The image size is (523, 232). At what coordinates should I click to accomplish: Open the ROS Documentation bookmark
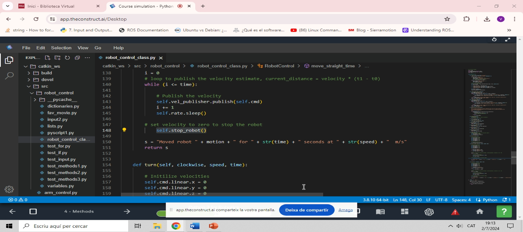(144, 30)
